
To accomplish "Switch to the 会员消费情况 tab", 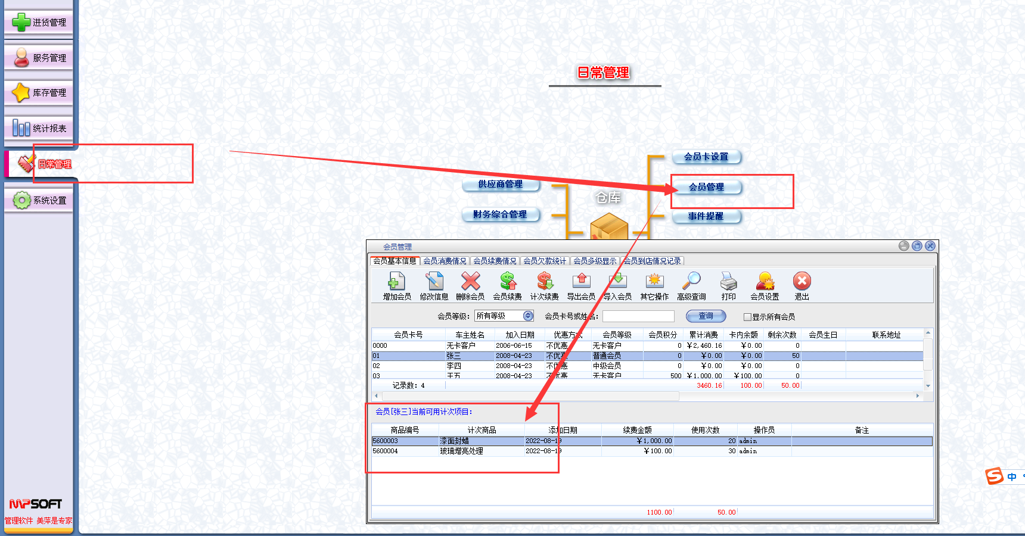I will click(445, 261).
